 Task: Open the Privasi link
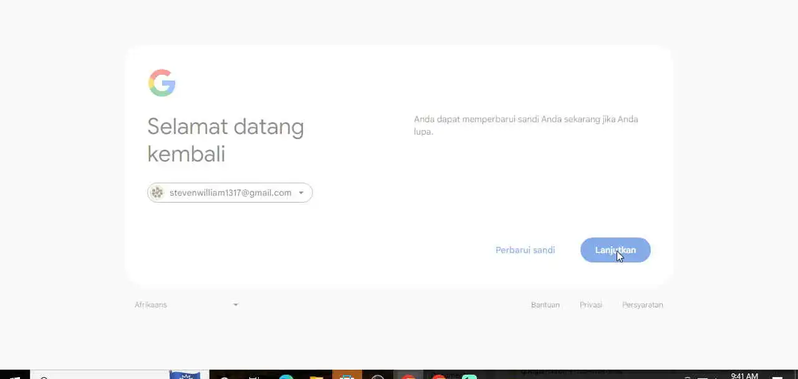591,305
